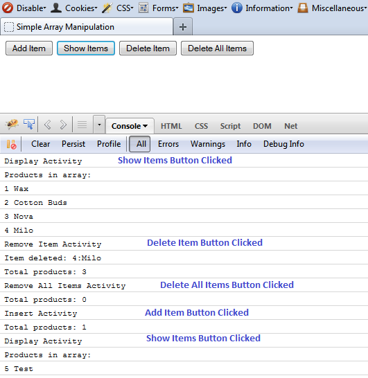Click the '1 Wax' console row
The height and width of the screenshot is (378, 368).
(184, 188)
